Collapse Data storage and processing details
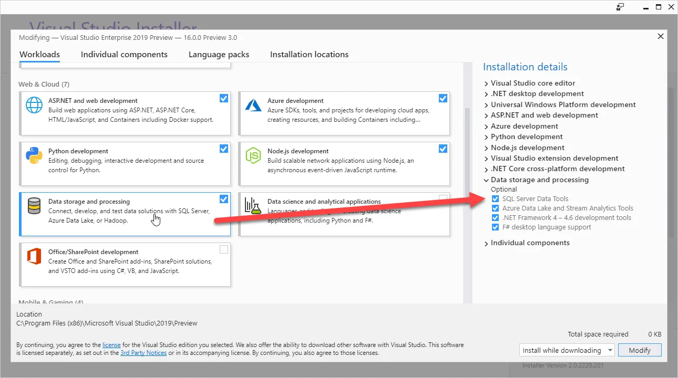This screenshot has height=378, width=678. (486, 180)
